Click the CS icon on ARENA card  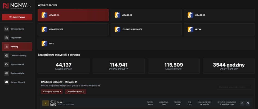(190, 29)
